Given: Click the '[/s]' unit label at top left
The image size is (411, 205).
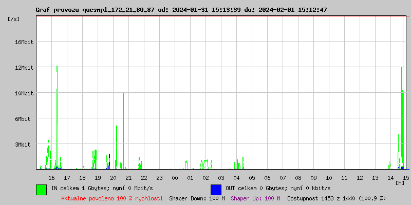Looking at the screenshot, I should point(14,19).
